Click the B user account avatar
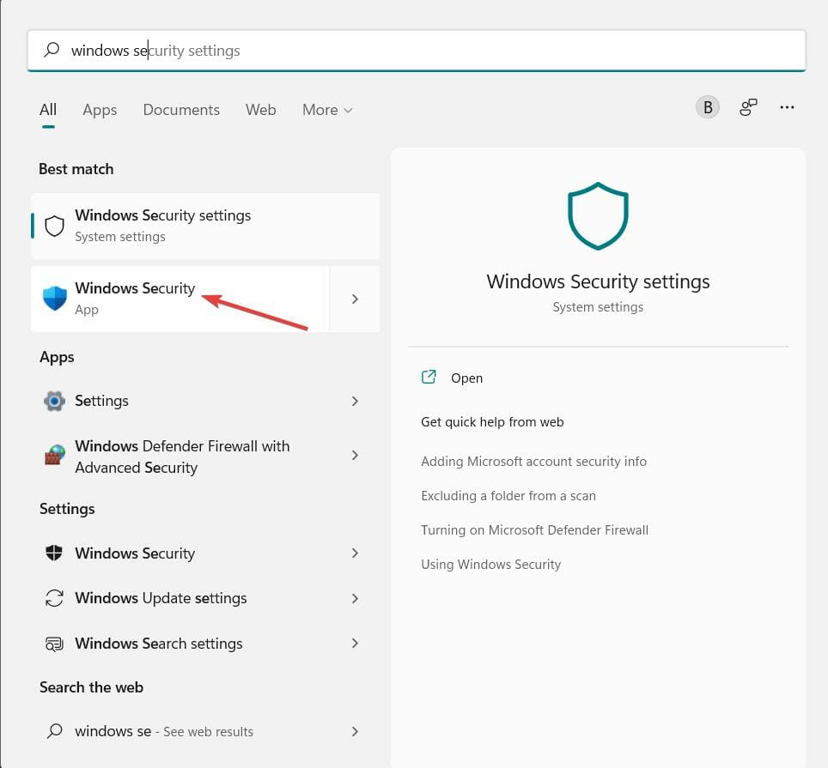828x768 pixels. [x=707, y=107]
